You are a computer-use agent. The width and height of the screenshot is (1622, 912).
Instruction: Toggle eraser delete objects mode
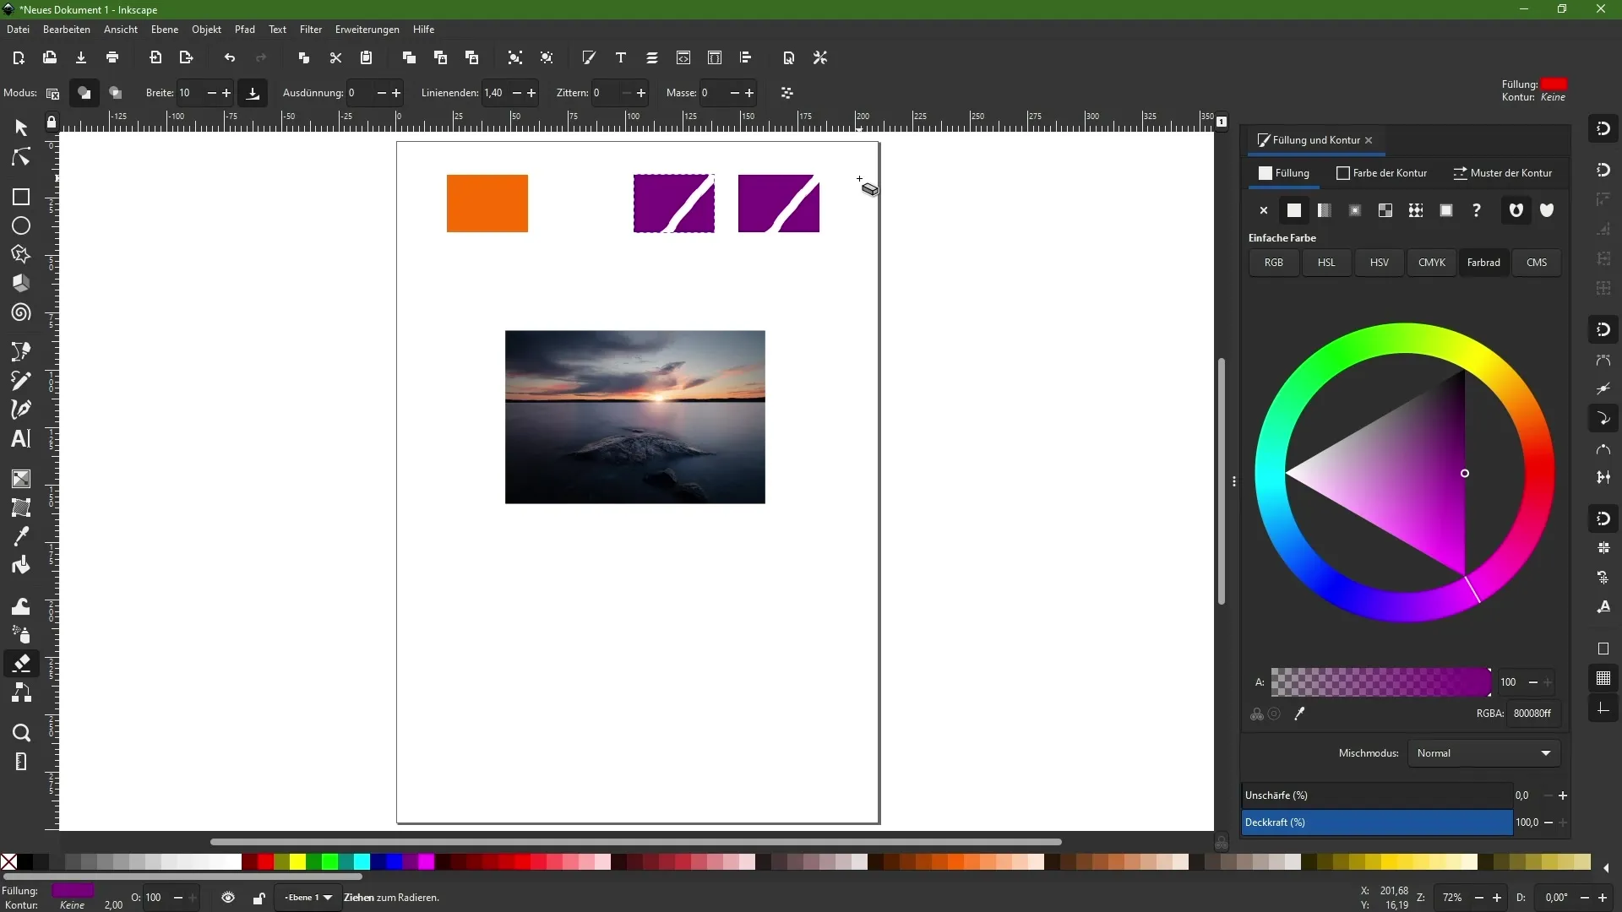point(52,93)
